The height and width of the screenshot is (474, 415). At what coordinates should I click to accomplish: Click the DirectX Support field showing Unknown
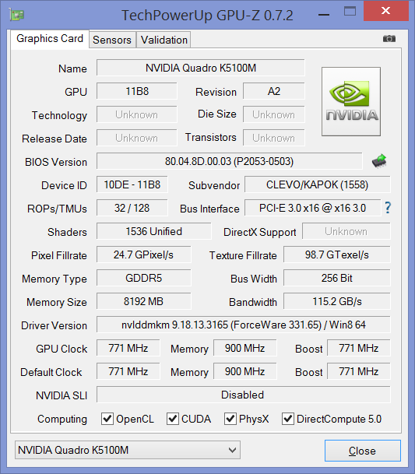pos(346,231)
